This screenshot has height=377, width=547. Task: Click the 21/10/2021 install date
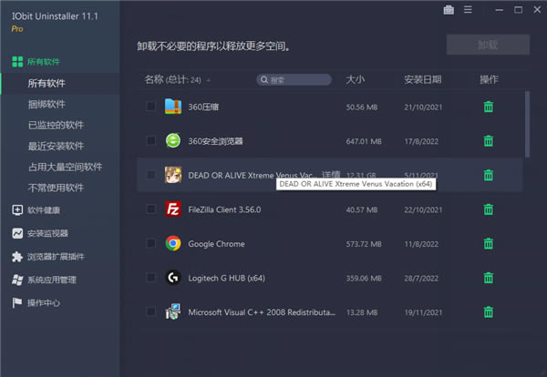(x=423, y=107)
